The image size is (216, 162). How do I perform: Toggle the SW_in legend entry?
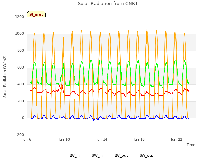point(94,156)
